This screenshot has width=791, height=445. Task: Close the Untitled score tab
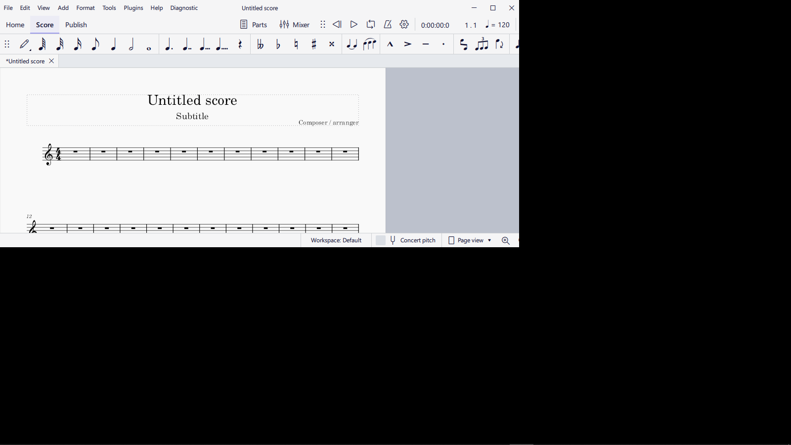pyautogui.click(x=51, y=61)
